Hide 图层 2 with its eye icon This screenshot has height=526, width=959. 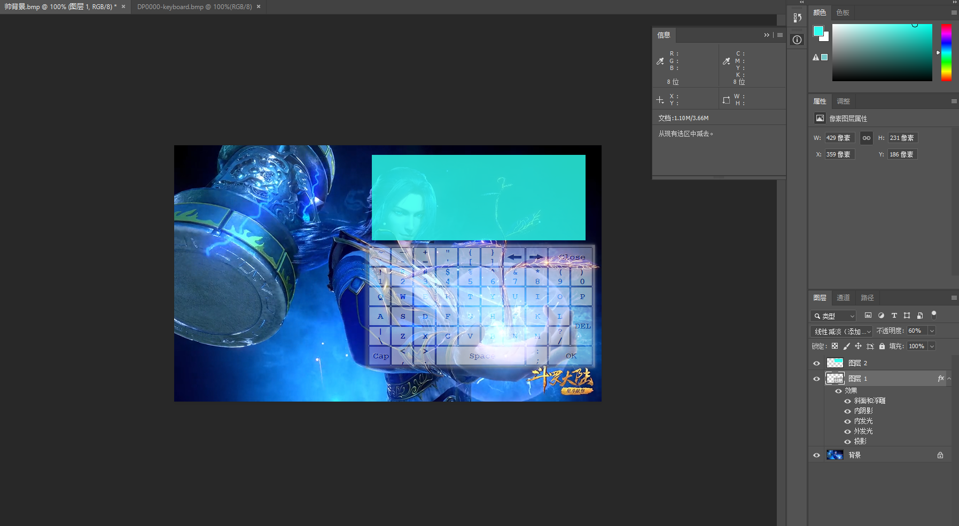pos(816,363)
